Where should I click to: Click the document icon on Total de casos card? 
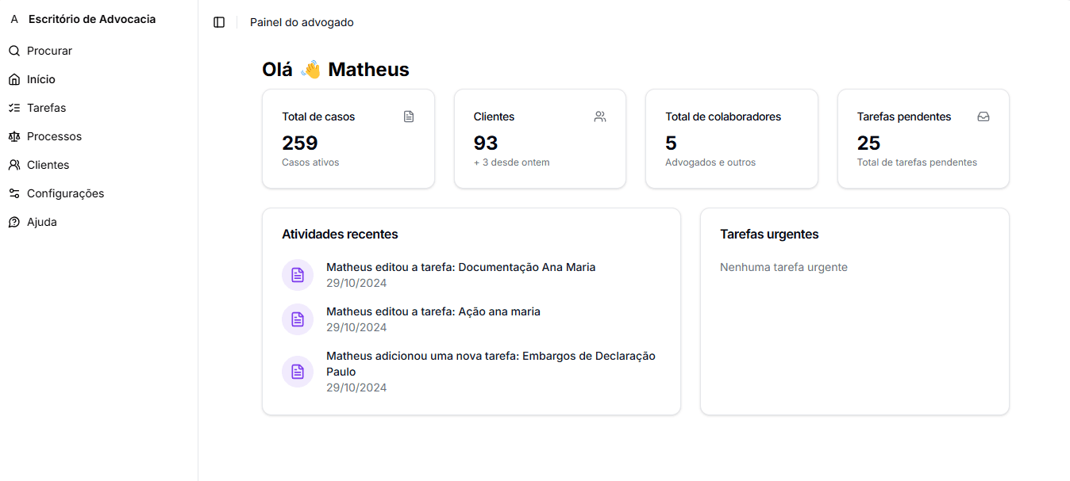(x=409, y=116)
